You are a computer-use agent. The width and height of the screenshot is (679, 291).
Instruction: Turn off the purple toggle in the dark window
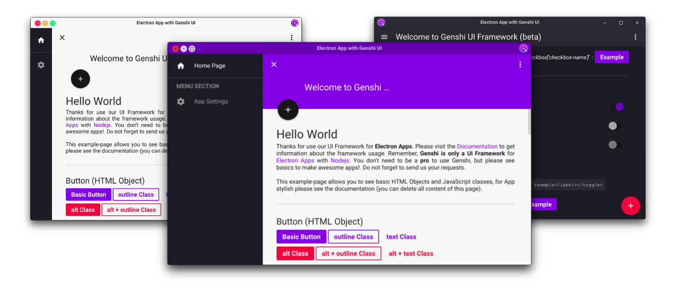616,107
